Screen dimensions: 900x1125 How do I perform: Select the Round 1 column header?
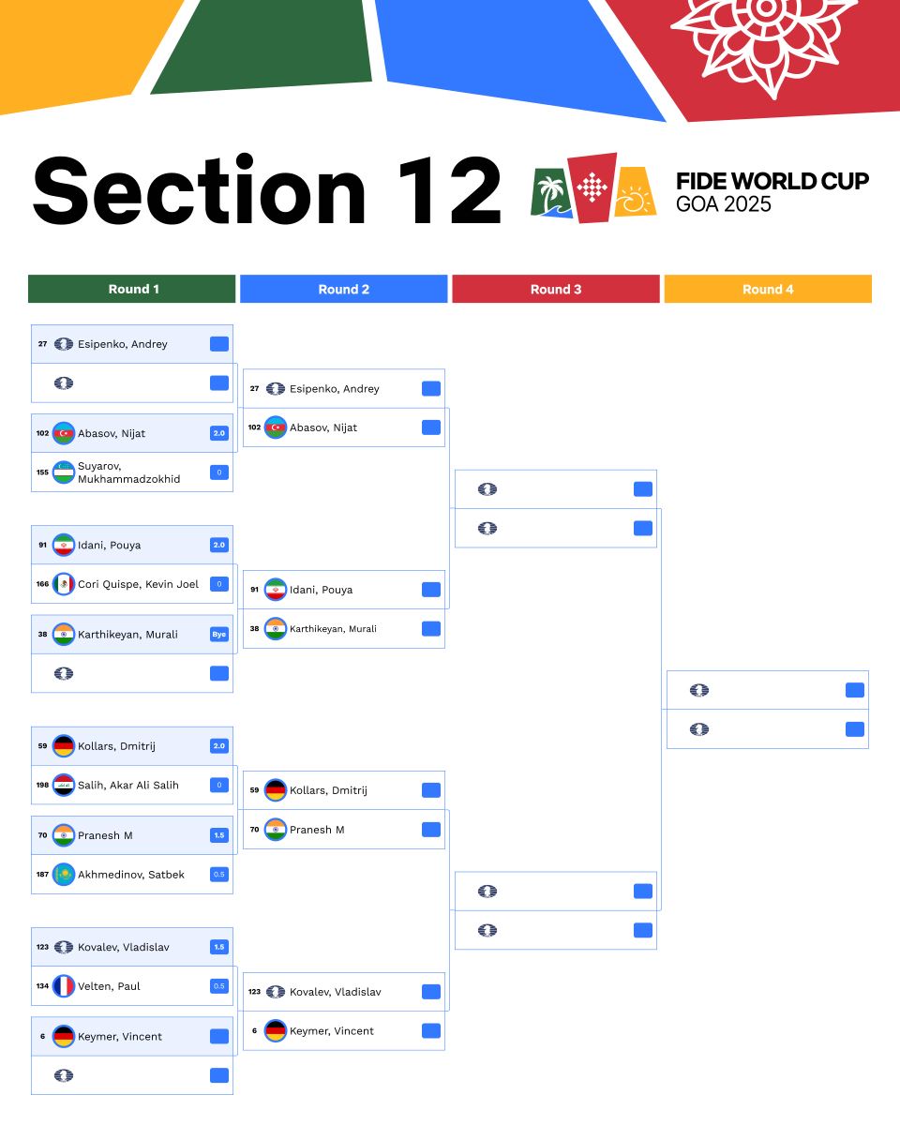(132, 289)
